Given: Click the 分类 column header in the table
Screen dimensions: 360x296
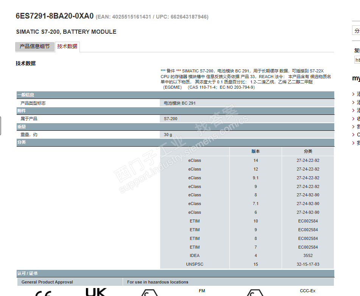Looking at the screenshot, I should coord(308,151).
